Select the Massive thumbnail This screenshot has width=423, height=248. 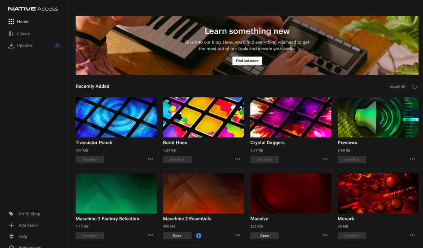click(291, 193)
